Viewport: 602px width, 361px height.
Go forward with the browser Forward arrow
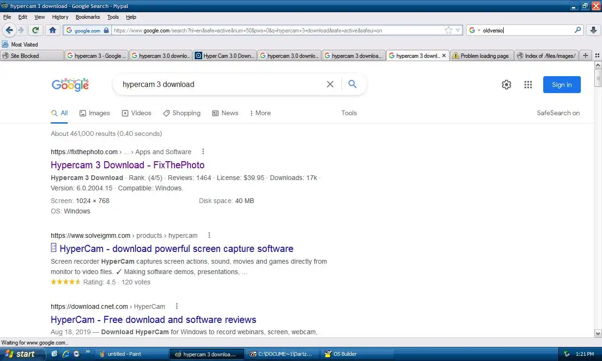point(21,30)
